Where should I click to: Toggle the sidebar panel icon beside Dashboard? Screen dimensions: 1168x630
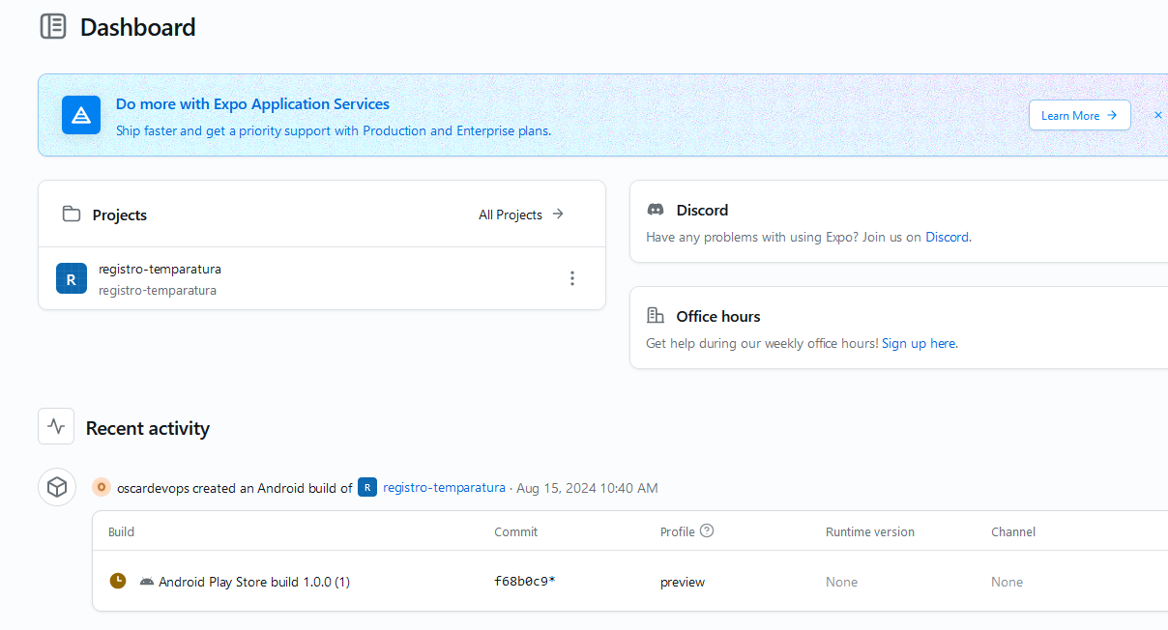[53, 26]
